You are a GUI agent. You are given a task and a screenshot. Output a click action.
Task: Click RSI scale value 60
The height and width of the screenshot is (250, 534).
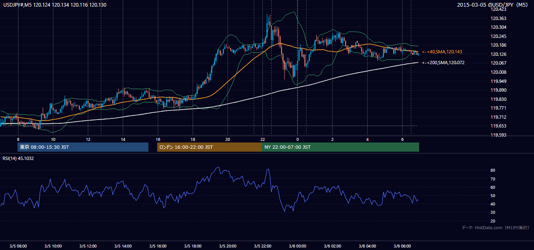click(493, 187)
